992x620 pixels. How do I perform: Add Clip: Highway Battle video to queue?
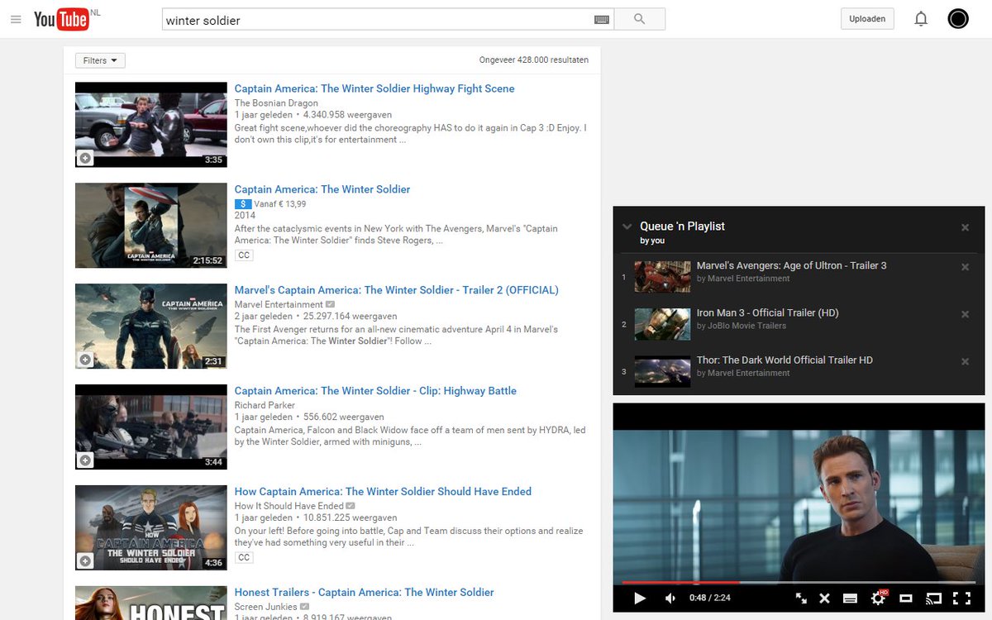85,460
